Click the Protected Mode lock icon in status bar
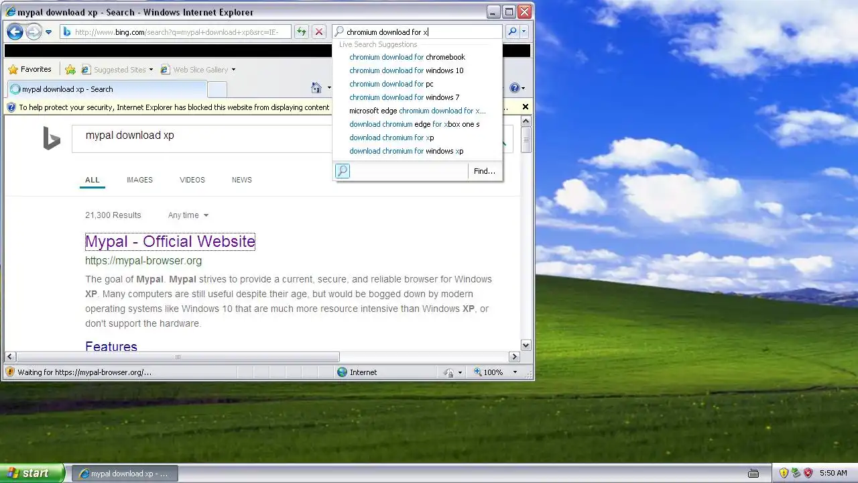858x483 pixels. tap(449, 372)
